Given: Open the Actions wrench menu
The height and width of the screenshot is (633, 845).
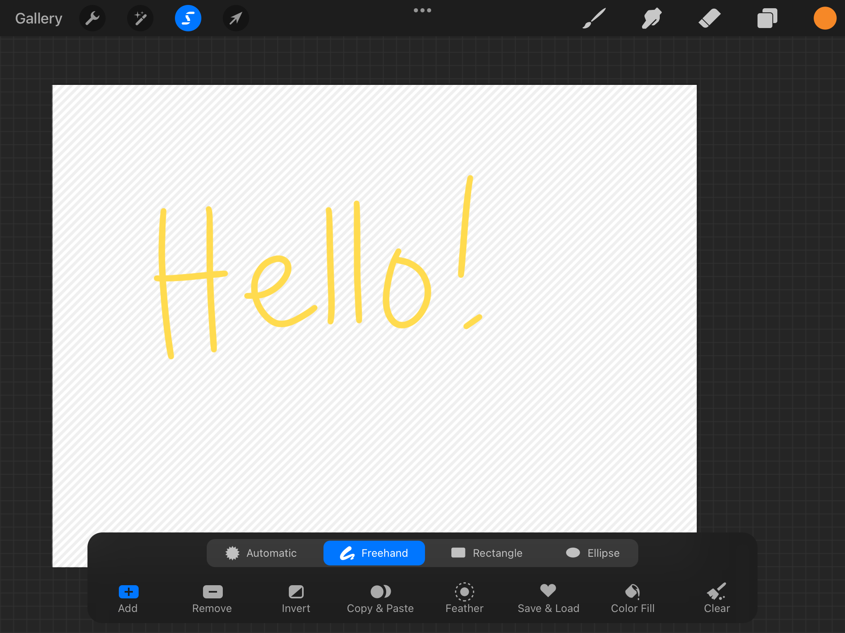Looking at the screenshot, I should point(92,19).
